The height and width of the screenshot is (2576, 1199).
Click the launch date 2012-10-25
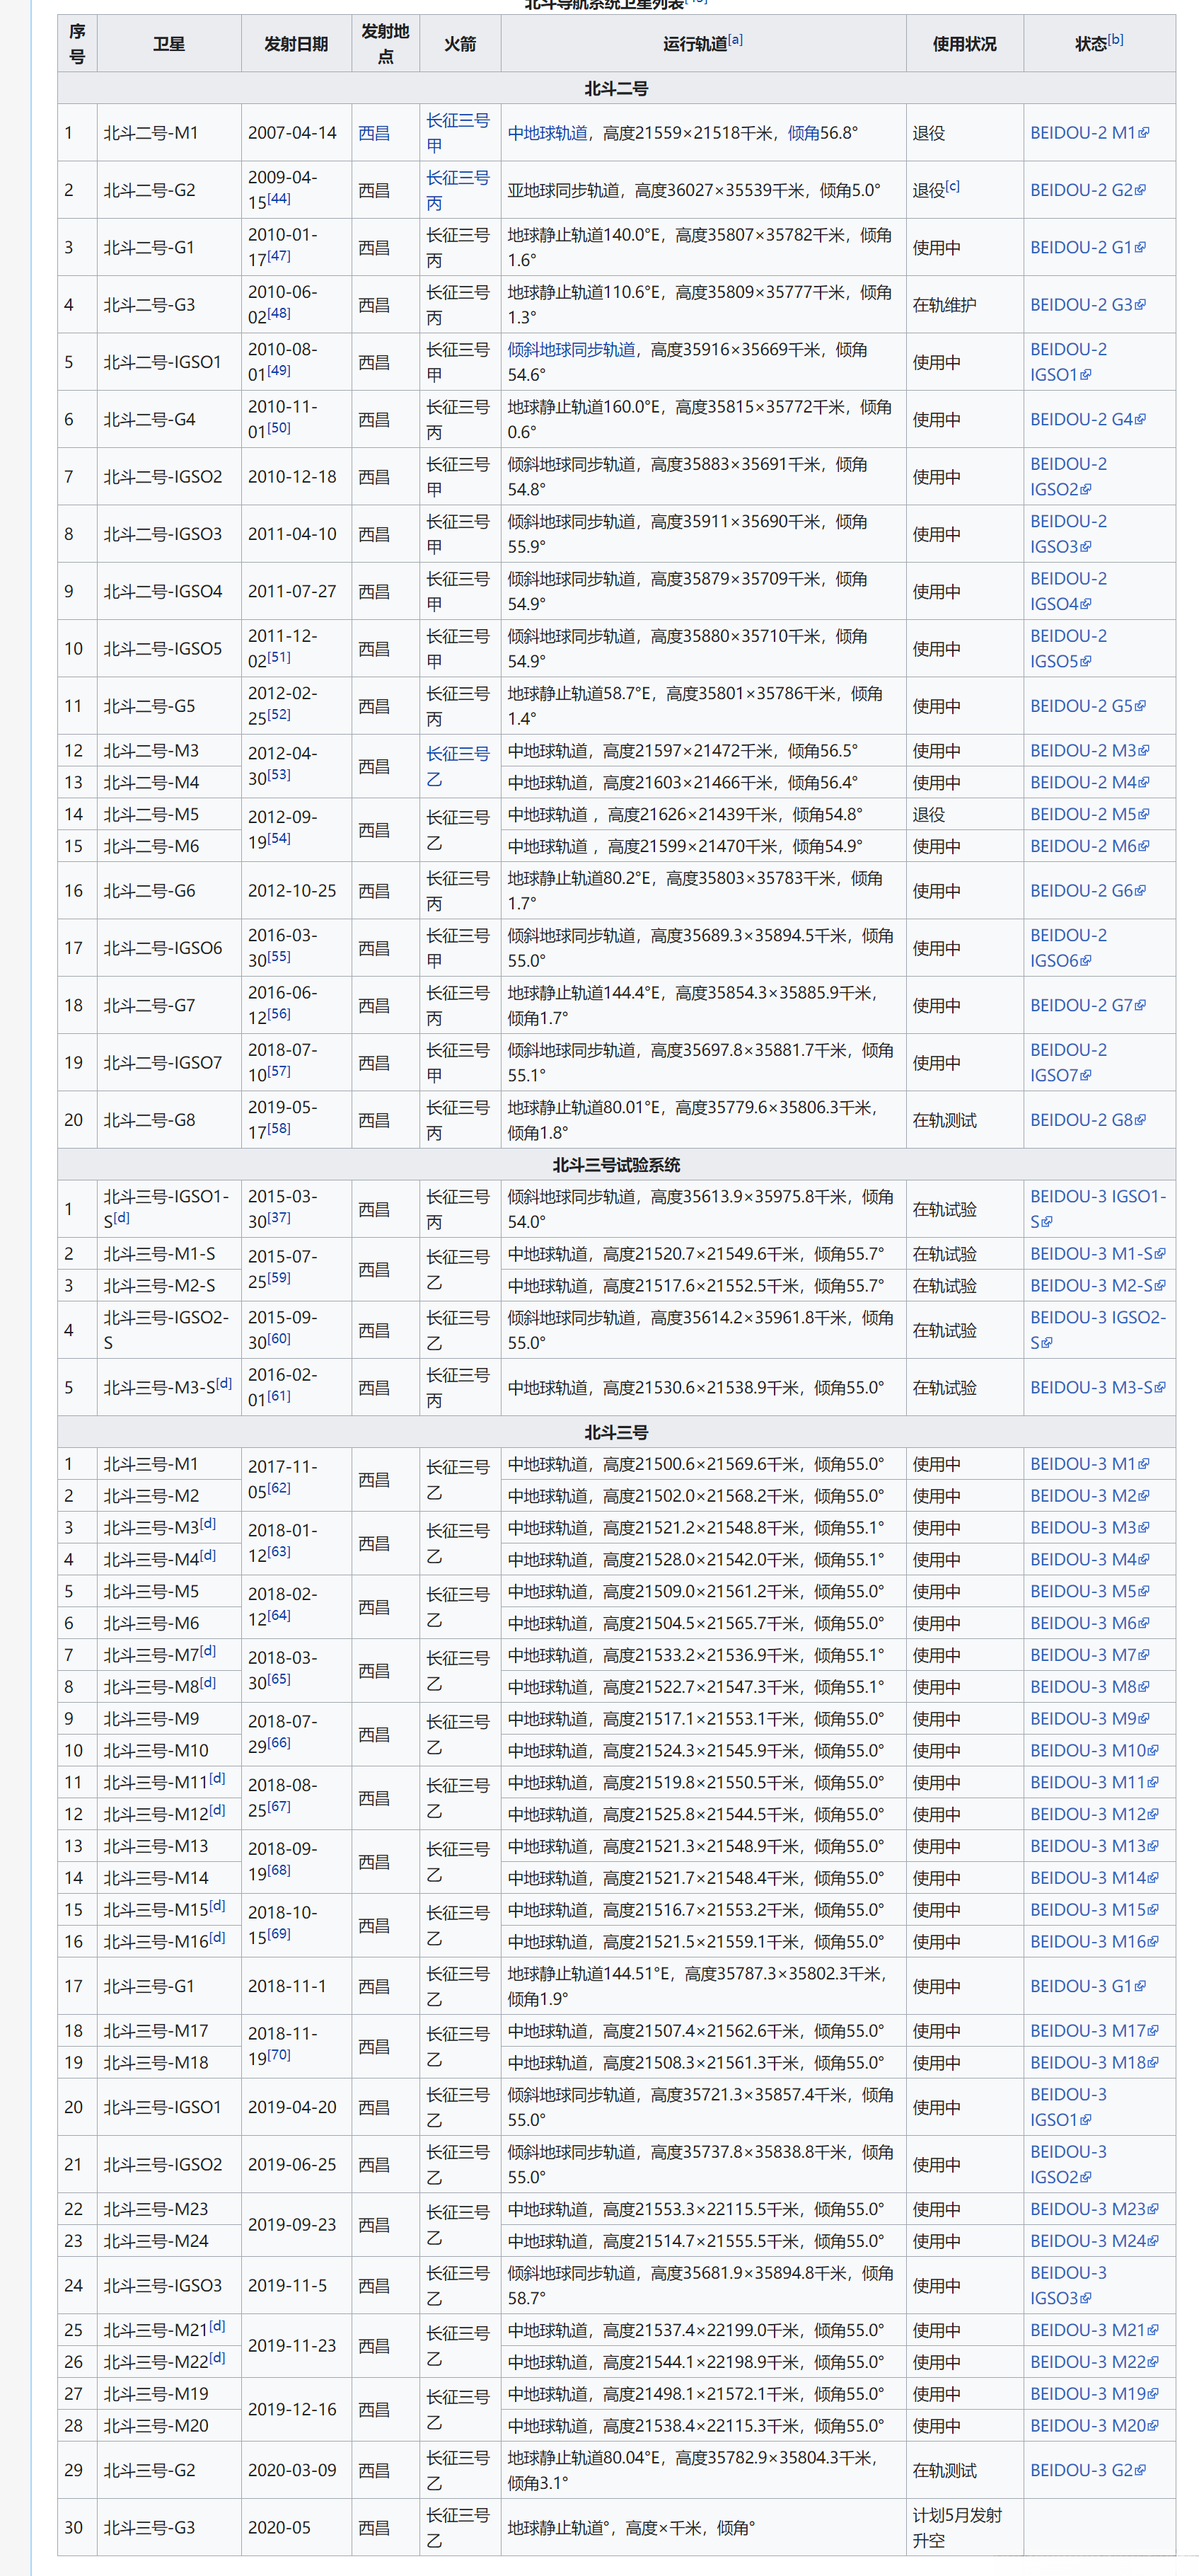coord(291,891)
